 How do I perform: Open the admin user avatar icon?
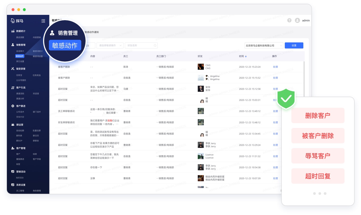tap(297, 20)
